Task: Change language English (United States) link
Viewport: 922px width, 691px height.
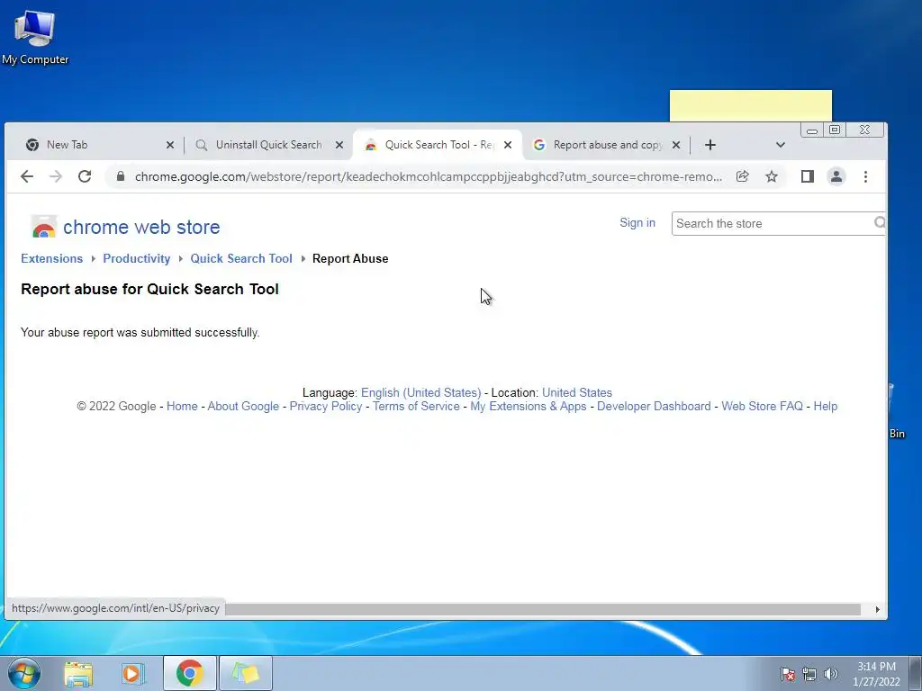Action: pyautogui.click(x=421, y=392)
